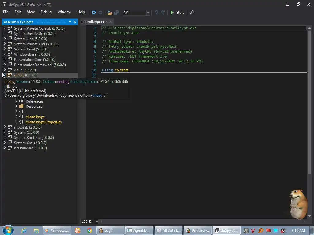314x235 pixels.
Task: Open the 100 % zoom dropdown
Action: (x=97, y=222)
